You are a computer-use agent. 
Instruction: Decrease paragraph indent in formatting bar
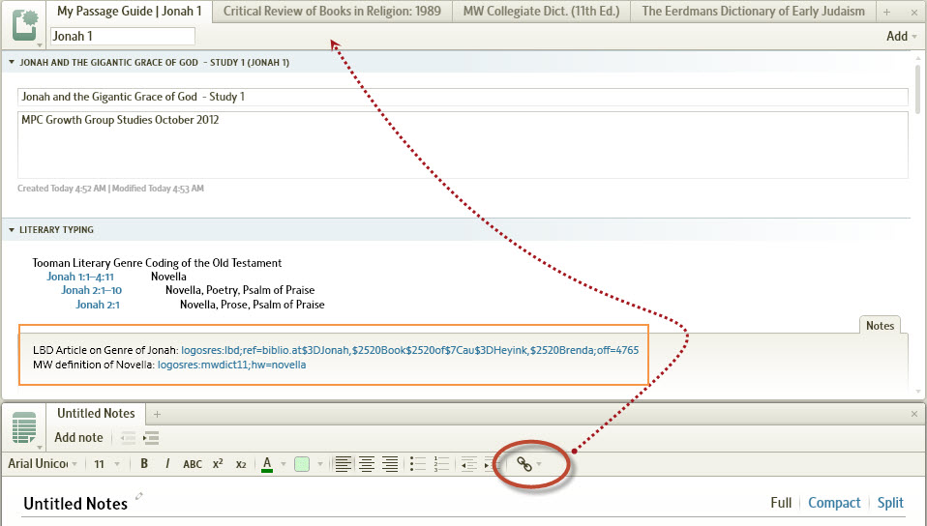468,464
